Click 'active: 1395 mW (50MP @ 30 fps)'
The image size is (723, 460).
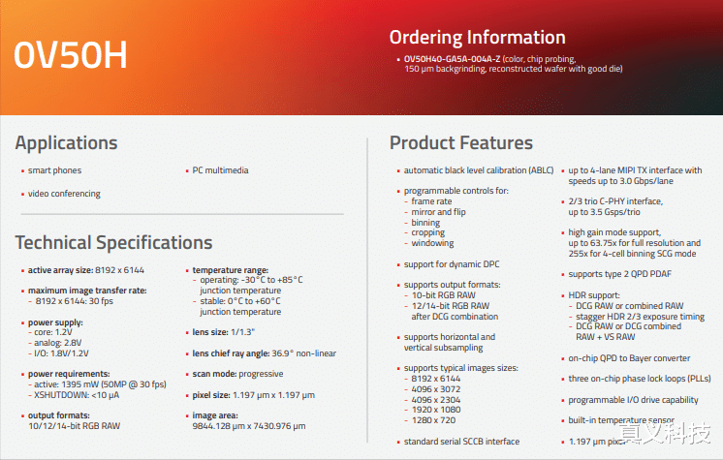(100, 384)
